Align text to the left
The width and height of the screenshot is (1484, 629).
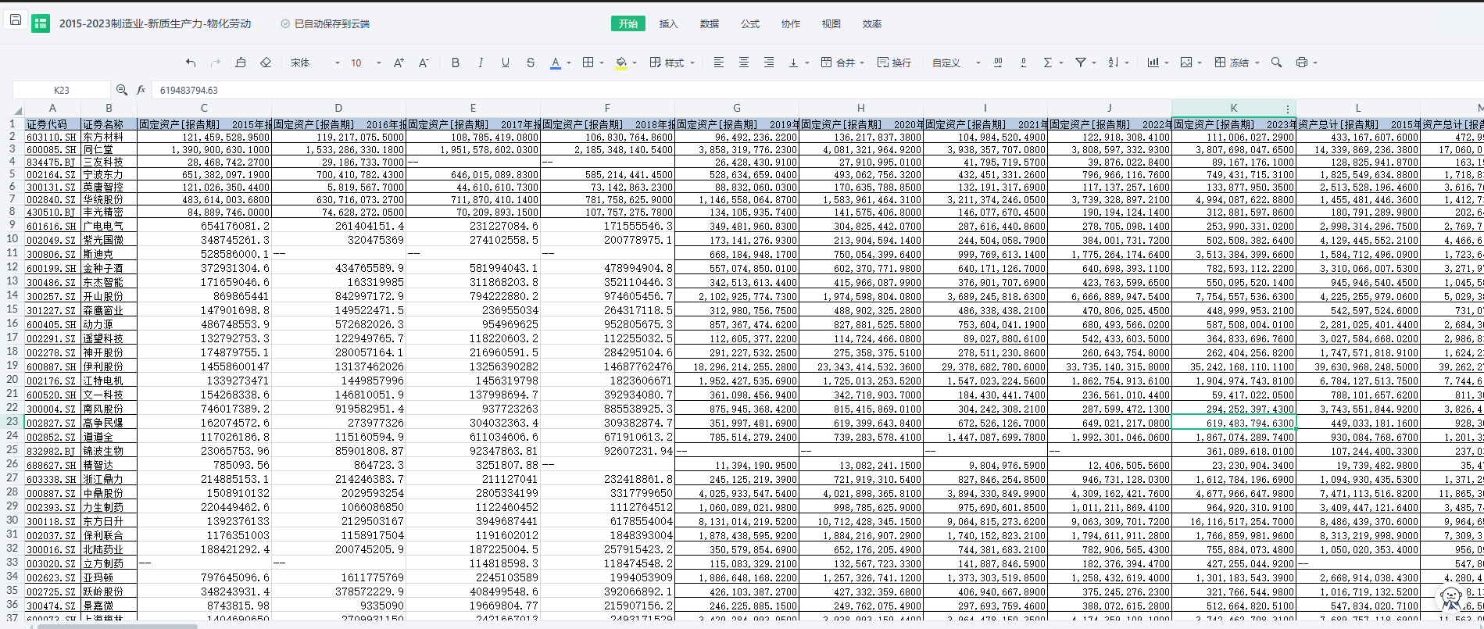pos(719,63)
